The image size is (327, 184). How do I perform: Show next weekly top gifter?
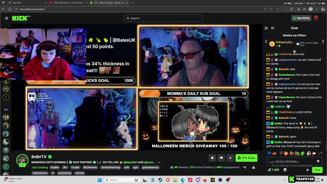323,41
